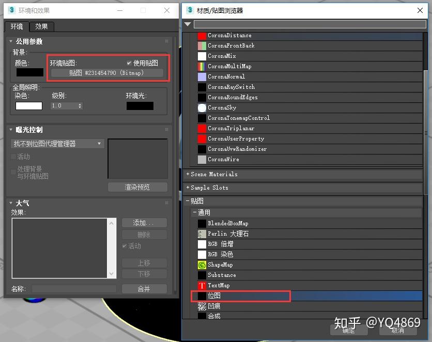Select the CoronaFrontBack map icon
This screenshot has width=432, height=342.
point(202,45)
